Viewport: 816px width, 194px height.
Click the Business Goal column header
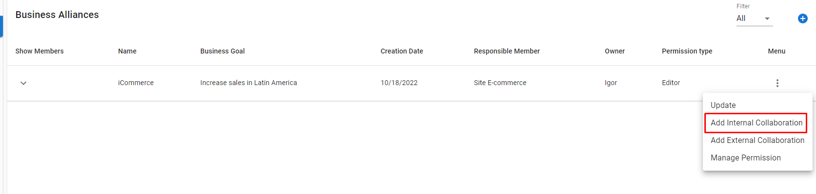pyautogui.click(x=222, y=51)
